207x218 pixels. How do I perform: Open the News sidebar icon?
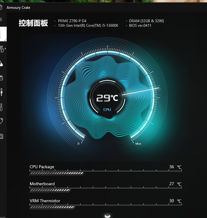tap(2, 136)
